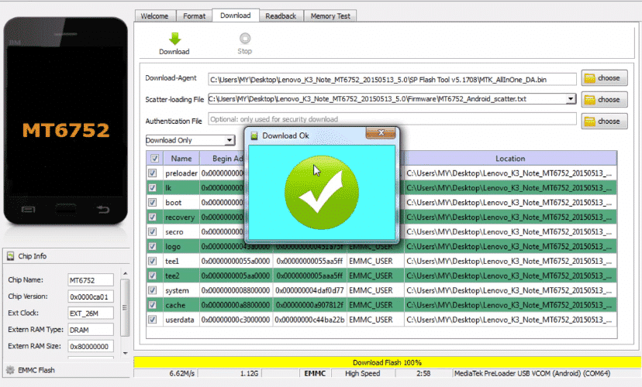Open the Readback tab
The width and height of the screenshot is (642, 387).
click(x=281, y=16)
